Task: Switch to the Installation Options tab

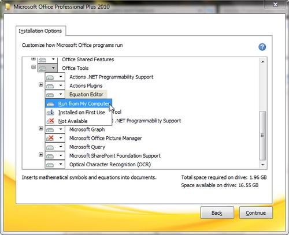Action: (x=40, y=31)
